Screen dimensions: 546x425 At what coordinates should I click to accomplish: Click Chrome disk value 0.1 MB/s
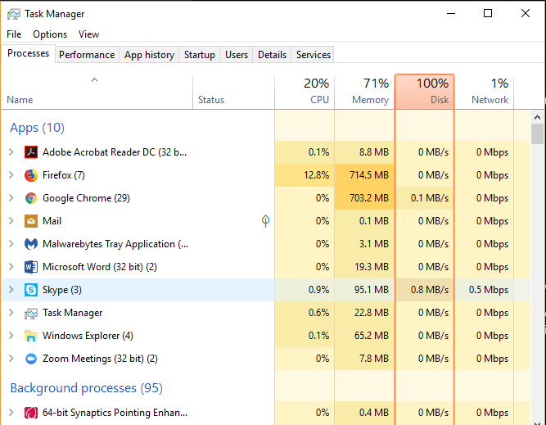430,198
